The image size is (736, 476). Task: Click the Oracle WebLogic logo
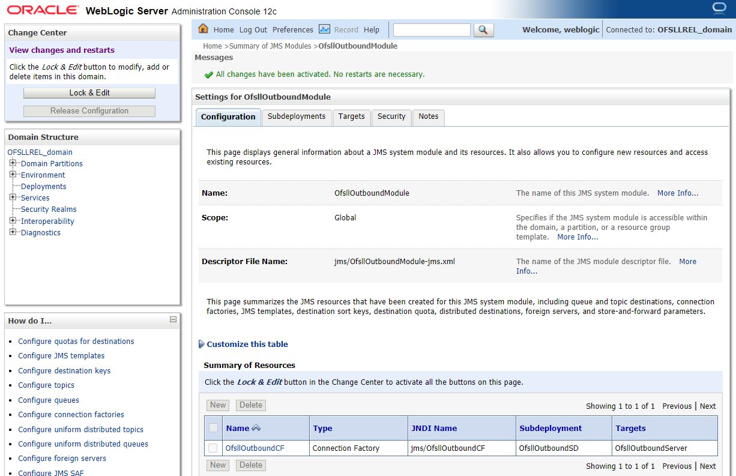click(42, 10)
